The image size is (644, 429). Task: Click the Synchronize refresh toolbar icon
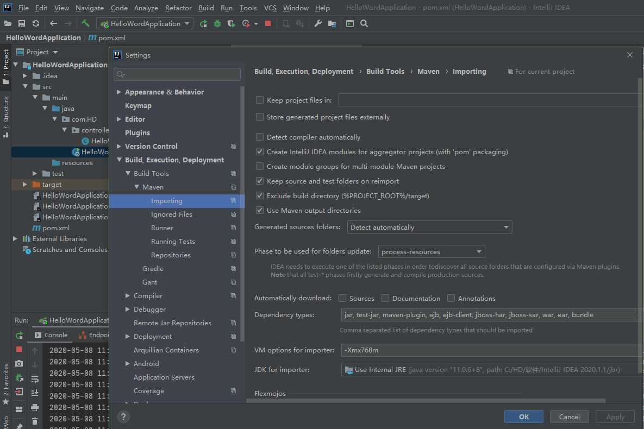click(36, 23)
